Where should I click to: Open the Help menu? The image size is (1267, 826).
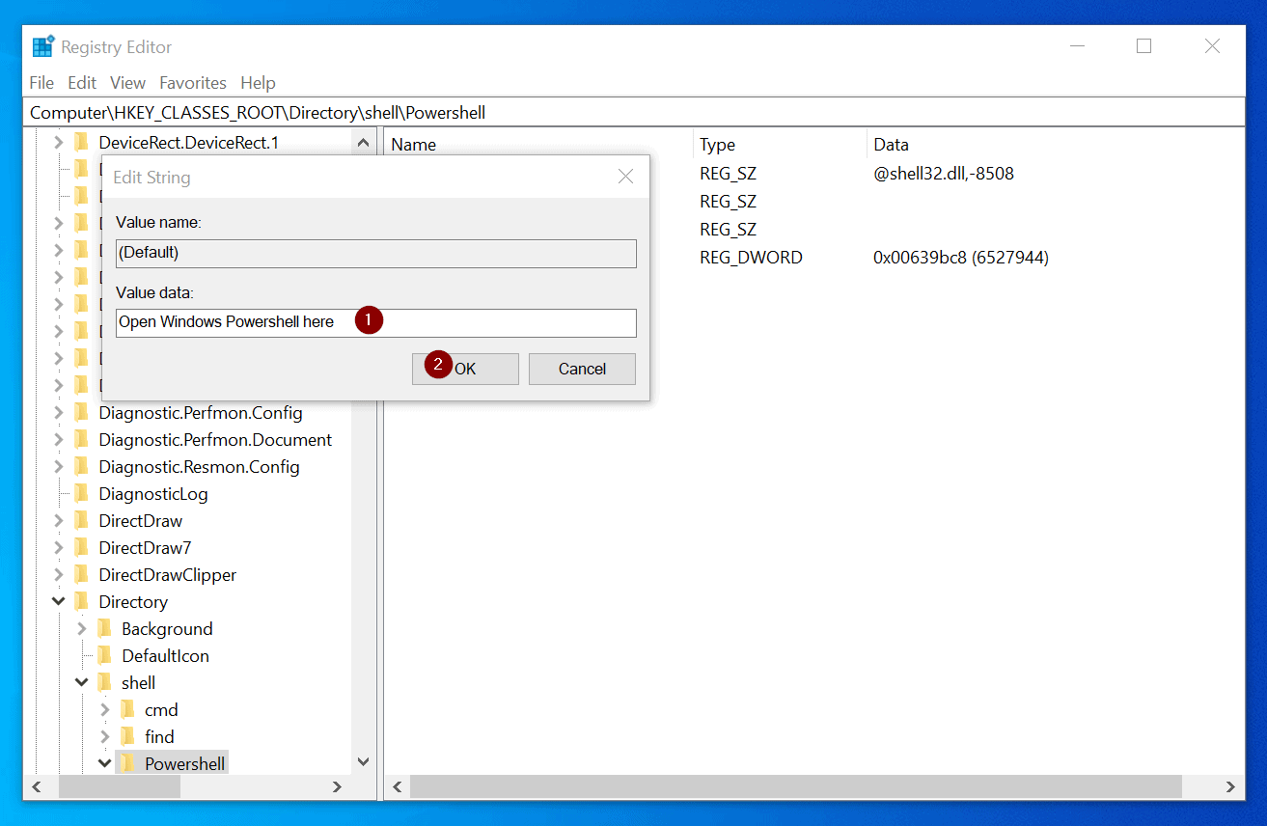coord(258,83)
